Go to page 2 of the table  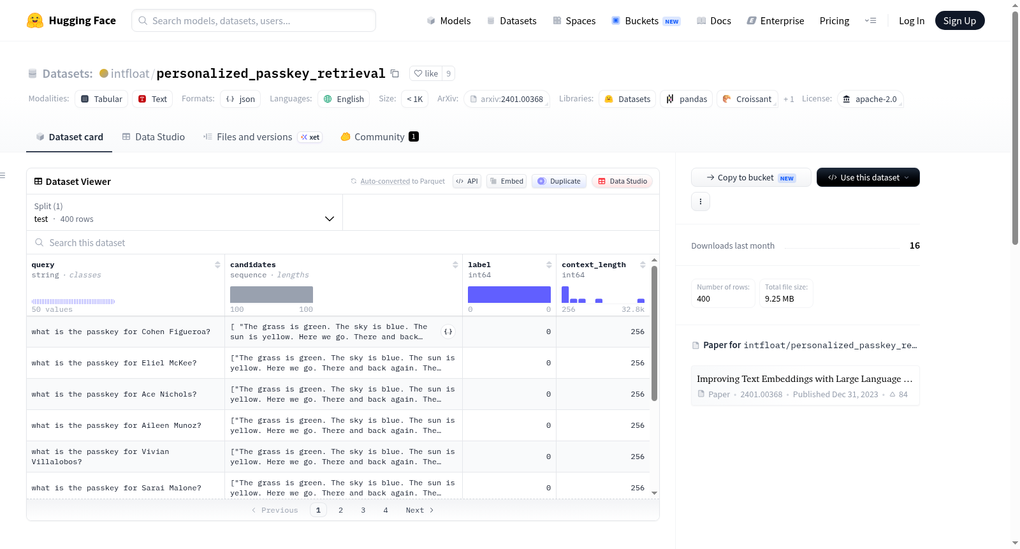coord(340,510)
